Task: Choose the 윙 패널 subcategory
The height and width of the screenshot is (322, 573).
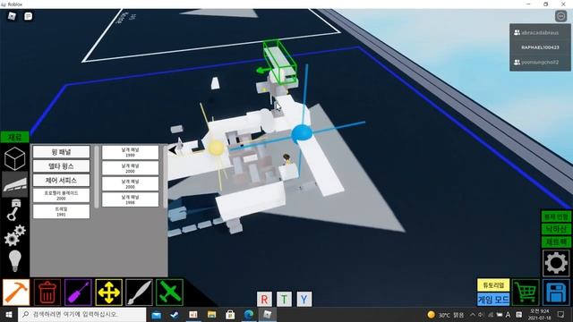Action: (x=61, y=152)
